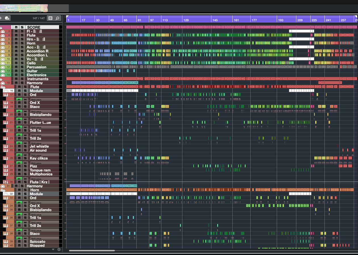Collapse the Instruments folder
Screen dimensions: 358x255
click(x=1, y=79)
